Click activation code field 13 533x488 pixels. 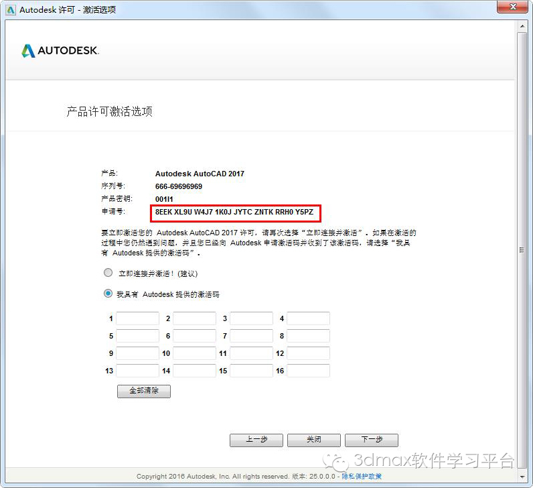138,371
